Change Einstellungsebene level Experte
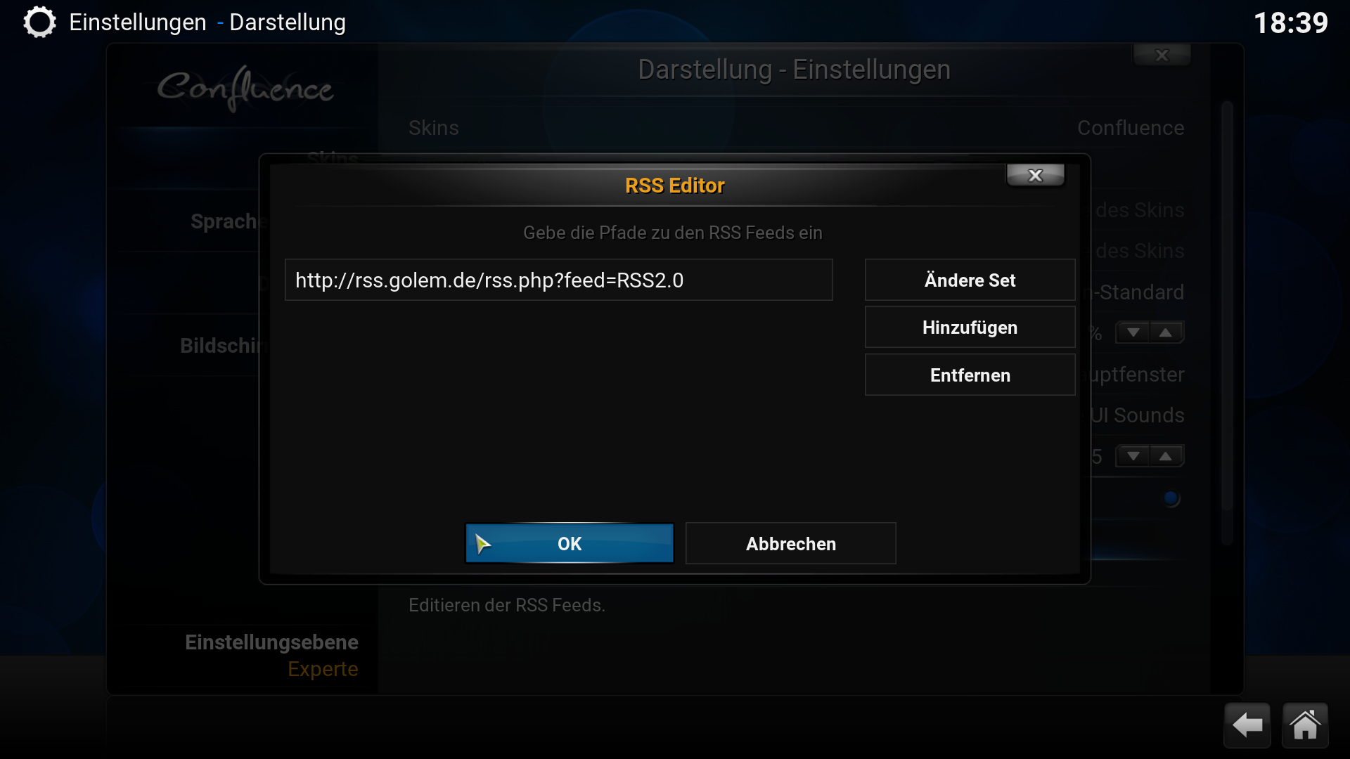1350x759 pixels. coord(271,656)
